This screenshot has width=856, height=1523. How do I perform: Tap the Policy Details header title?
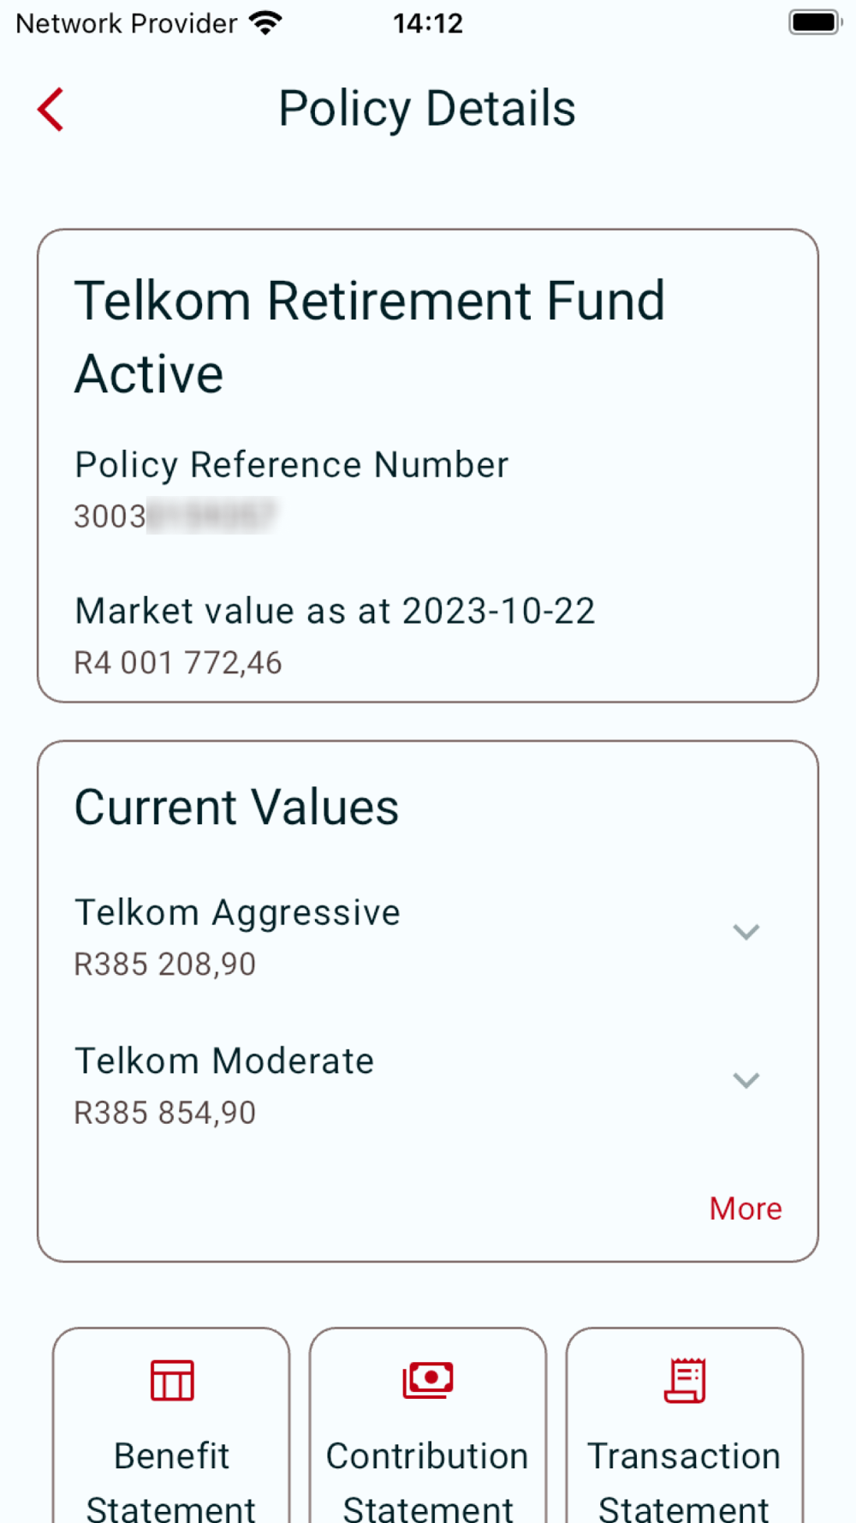[x=427, y=109]
